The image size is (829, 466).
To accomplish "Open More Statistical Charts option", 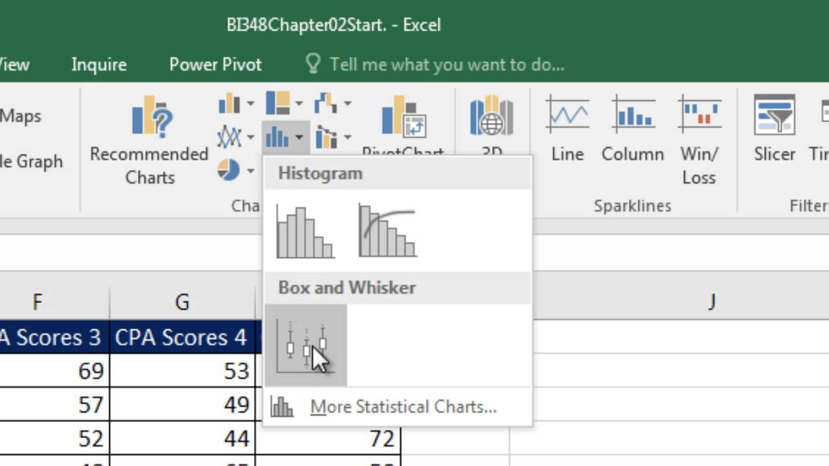I will (x=403, y=407).
